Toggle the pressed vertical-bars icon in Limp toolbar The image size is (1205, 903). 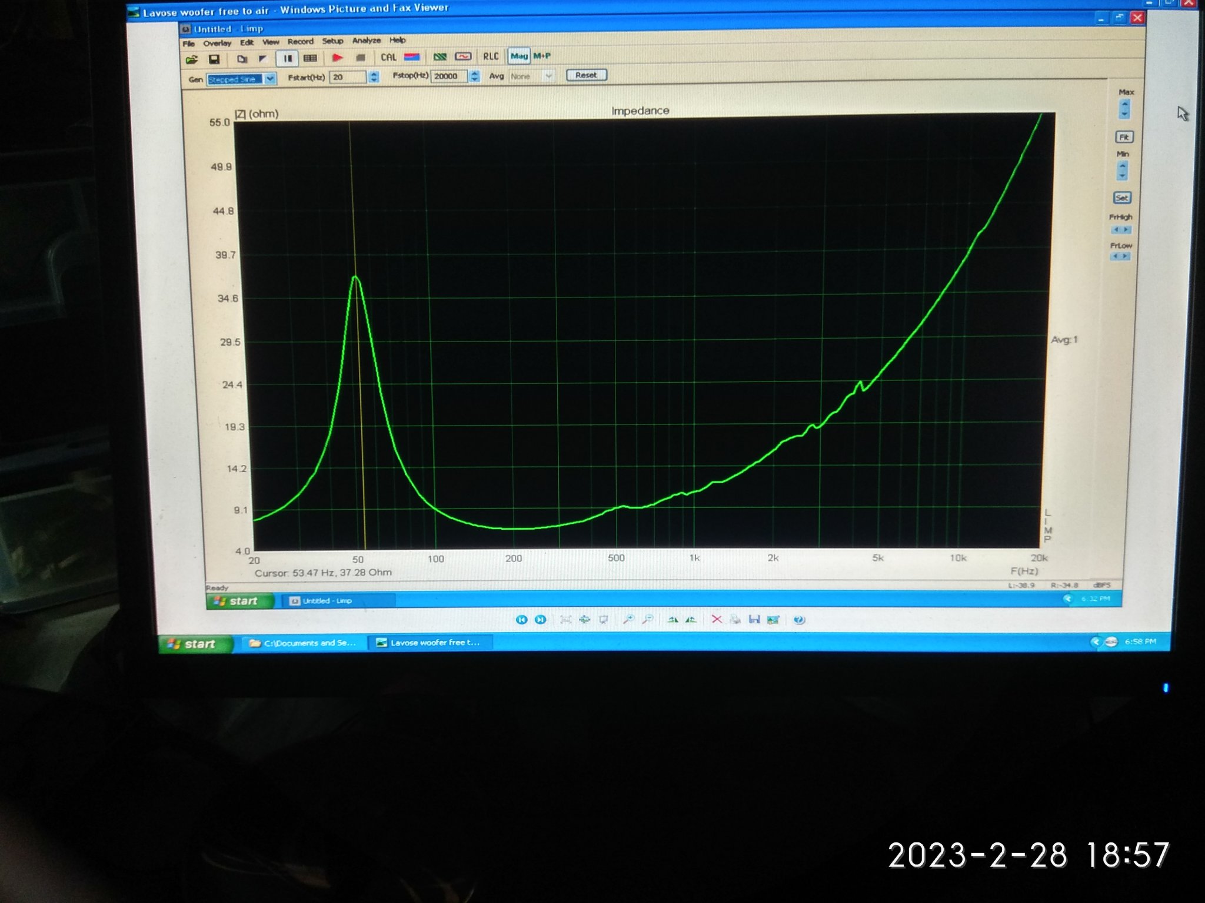pos(288,58)
